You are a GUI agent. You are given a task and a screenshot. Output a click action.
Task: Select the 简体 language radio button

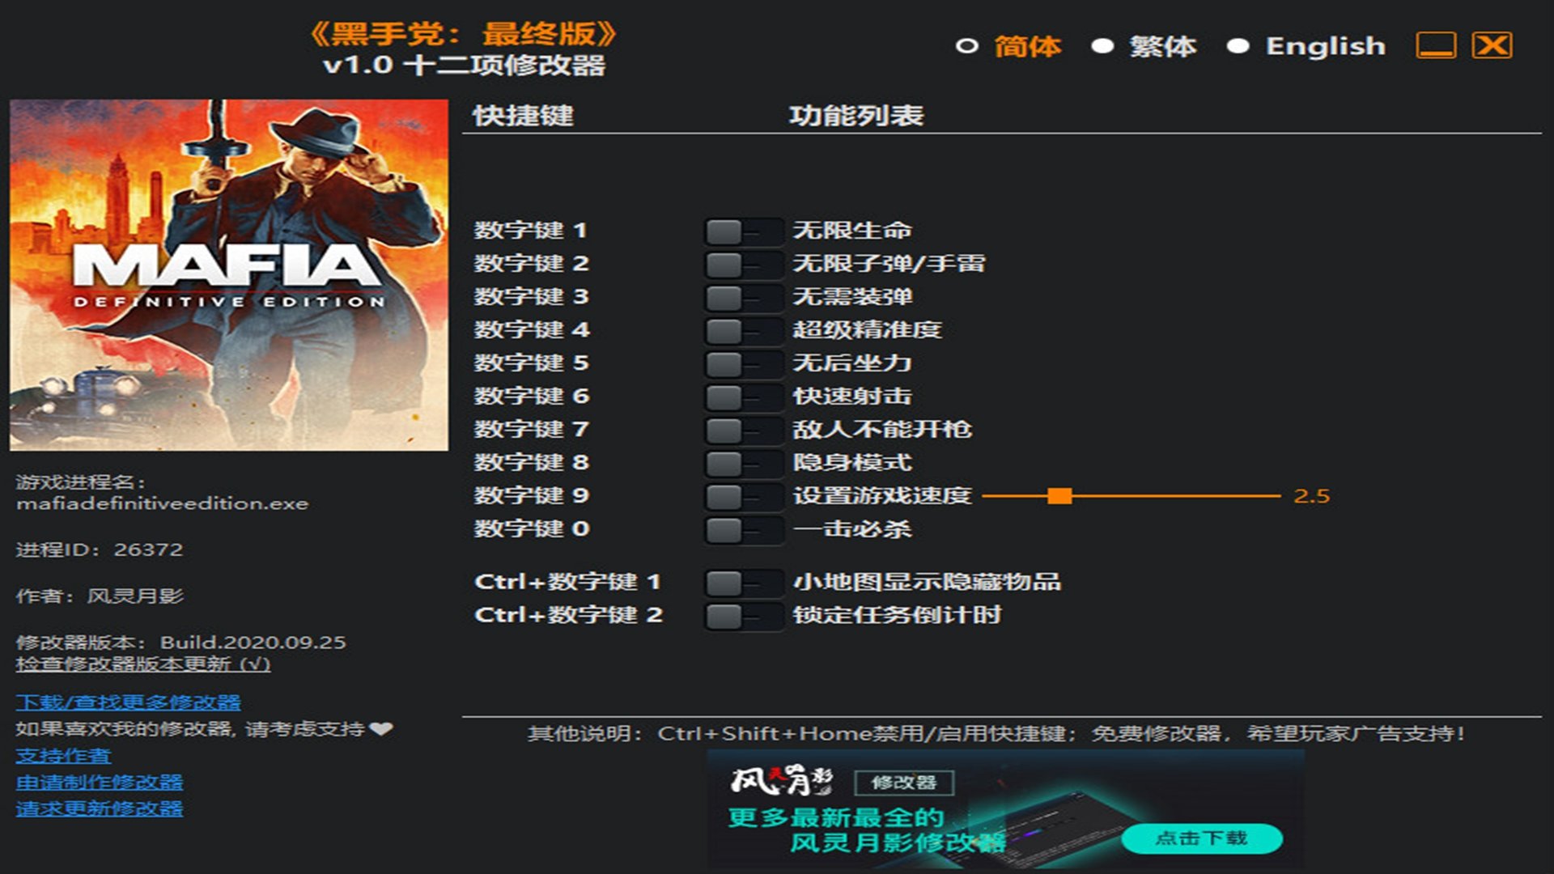point(966,46)
